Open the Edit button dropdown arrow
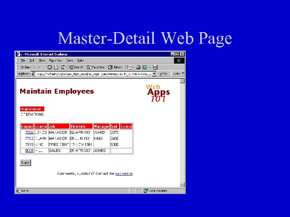290x217 pixels. click(x=150, y=68)
